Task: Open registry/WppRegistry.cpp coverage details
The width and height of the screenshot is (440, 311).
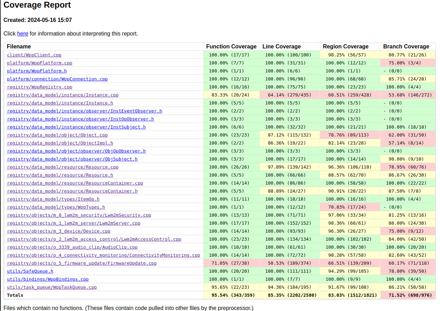Action: [x=40, y=87]
